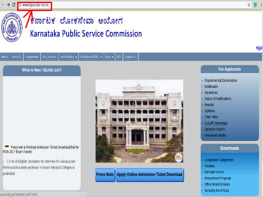Open the Guidelines link

211,92
